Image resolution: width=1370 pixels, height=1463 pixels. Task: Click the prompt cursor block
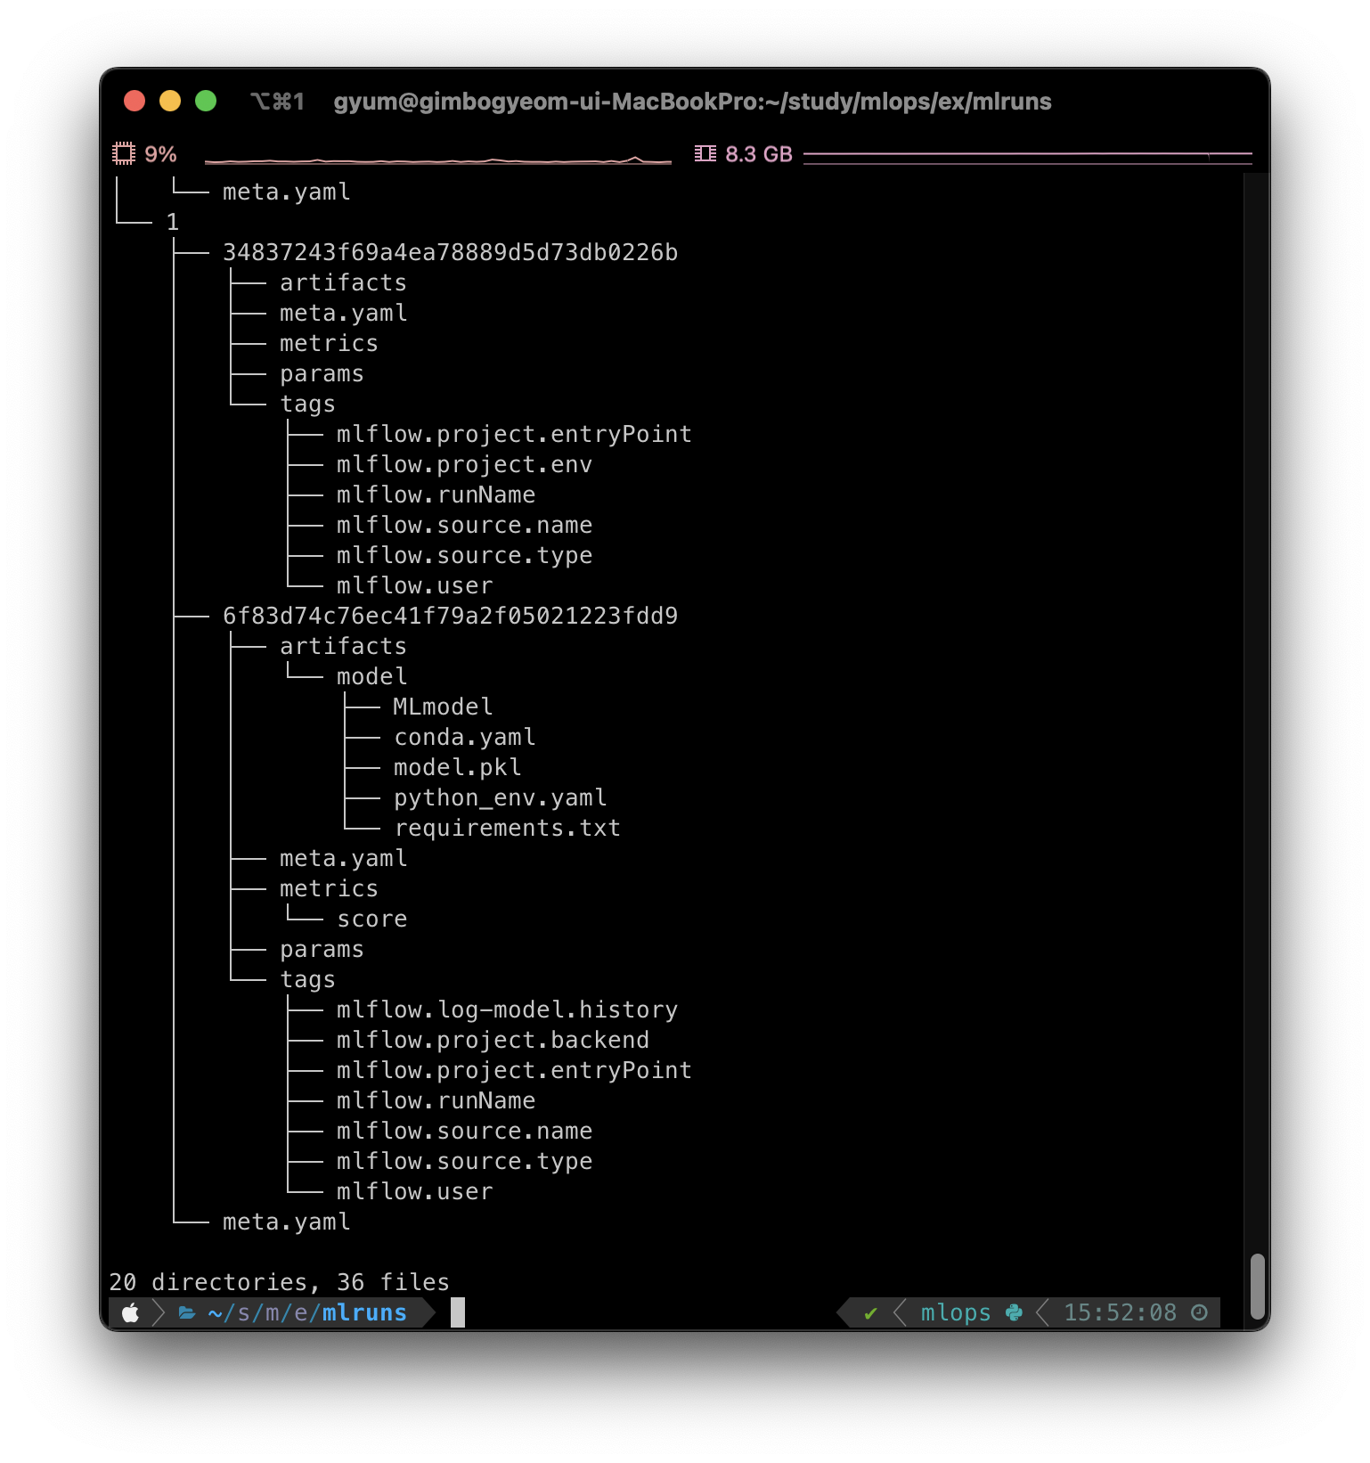point(458,1312)
